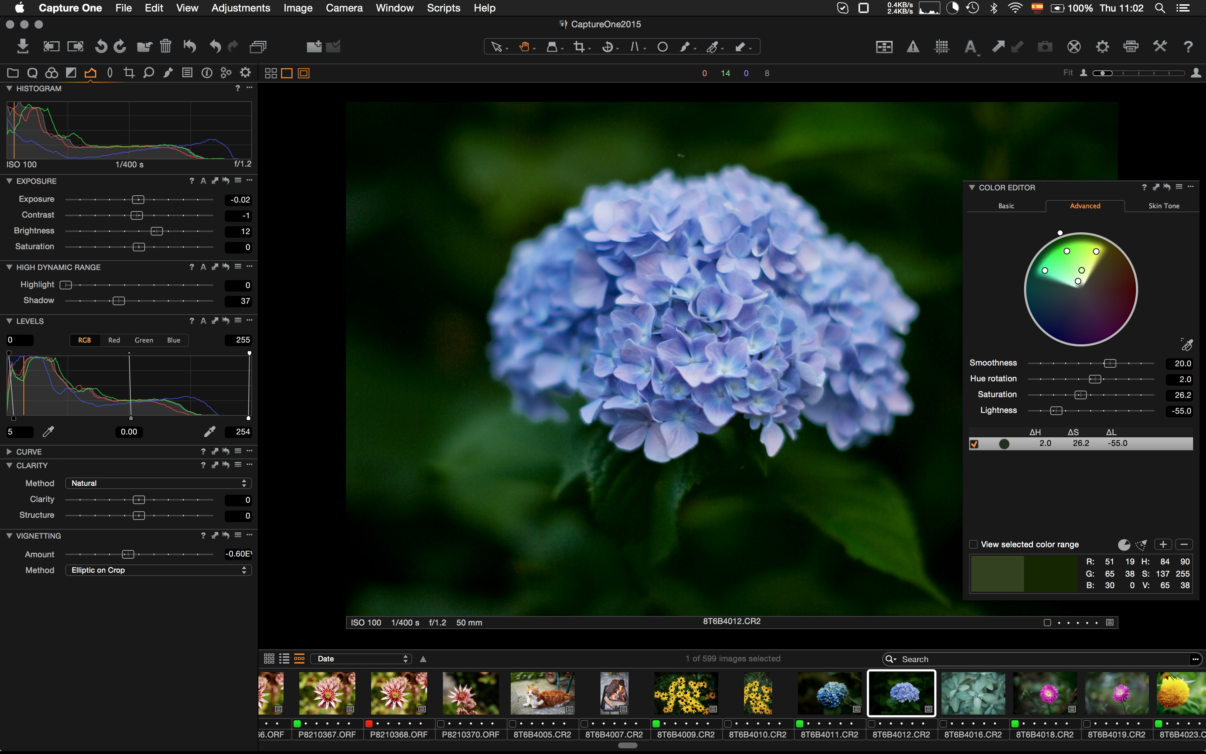Click the shadow picker in Levels

48,431
